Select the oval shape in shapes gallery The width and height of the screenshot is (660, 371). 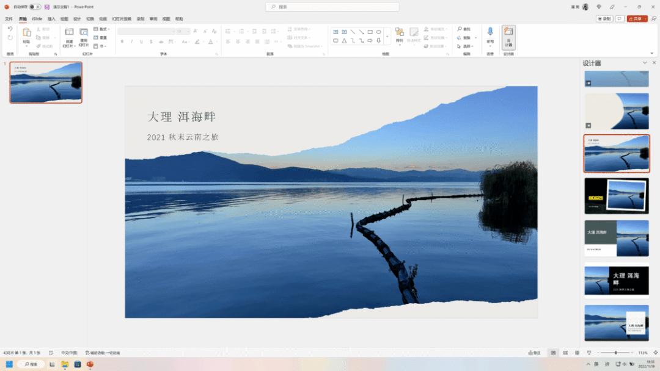pos(379,32)
